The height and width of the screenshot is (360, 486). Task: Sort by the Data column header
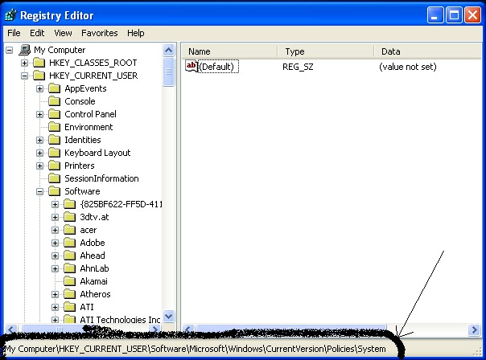428,51
